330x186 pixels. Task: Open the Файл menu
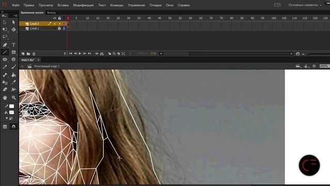coord(16,5)
